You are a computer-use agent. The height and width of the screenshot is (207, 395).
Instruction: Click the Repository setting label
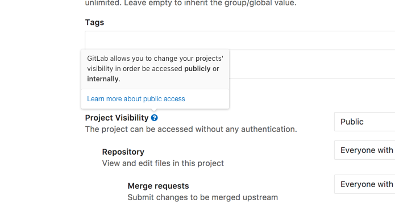click(123, 152)
